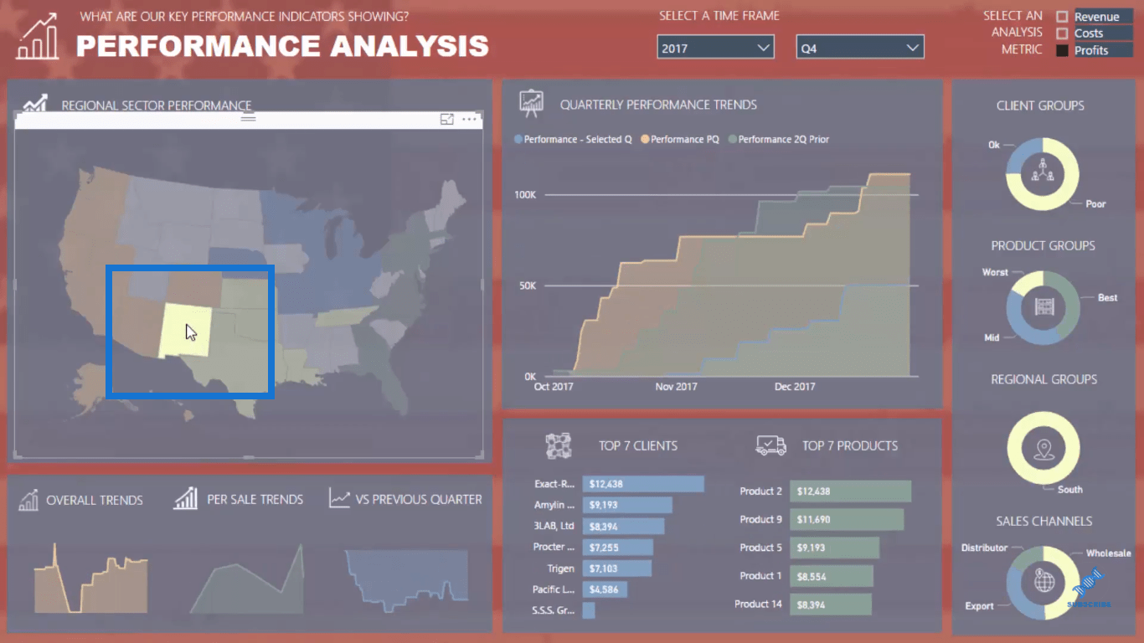Click the 3LAB, Ltd bar showing $8,394
Screen dimensions: 1144x643
(x=623, y=527)
